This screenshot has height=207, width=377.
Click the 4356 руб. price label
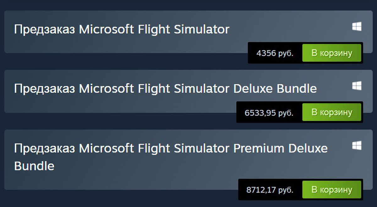click(x=275, y=53)
